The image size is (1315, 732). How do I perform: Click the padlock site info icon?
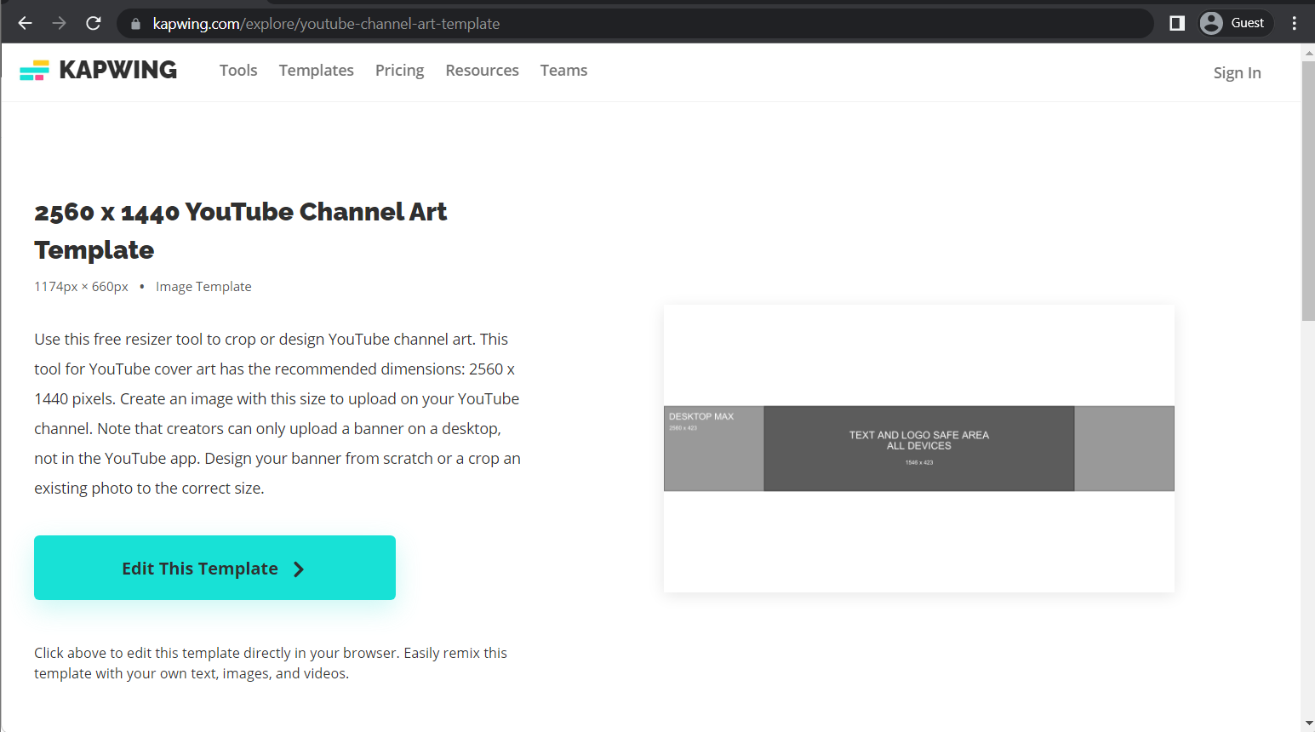(x=135, y=24)
